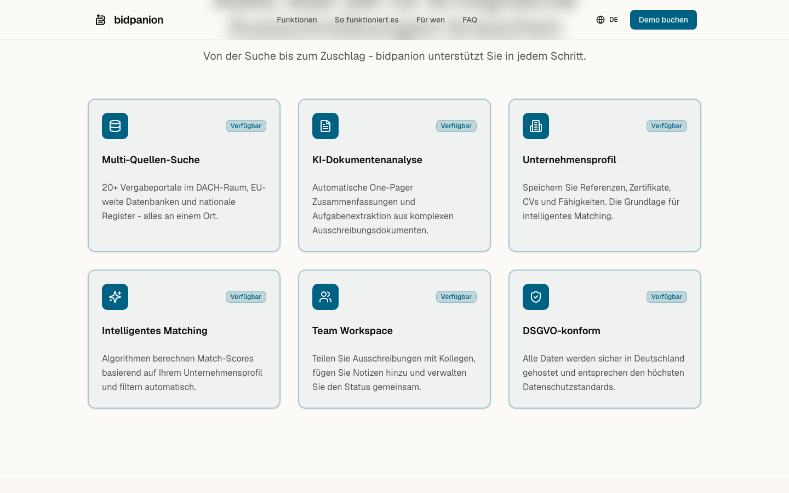Click the globe language icon
Screen dimensions: 789x493
[601, 20]
